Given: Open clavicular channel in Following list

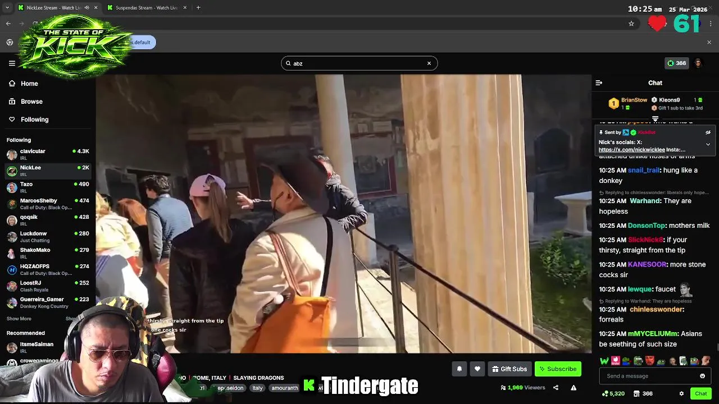Looking at the screenshot, I should click(x=48, y=154).
